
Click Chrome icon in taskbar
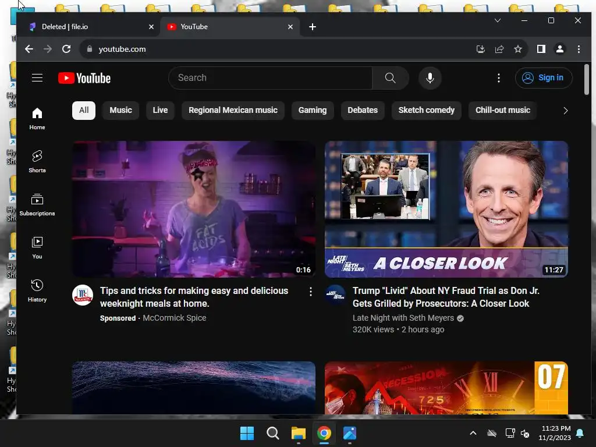coord(324,433)
